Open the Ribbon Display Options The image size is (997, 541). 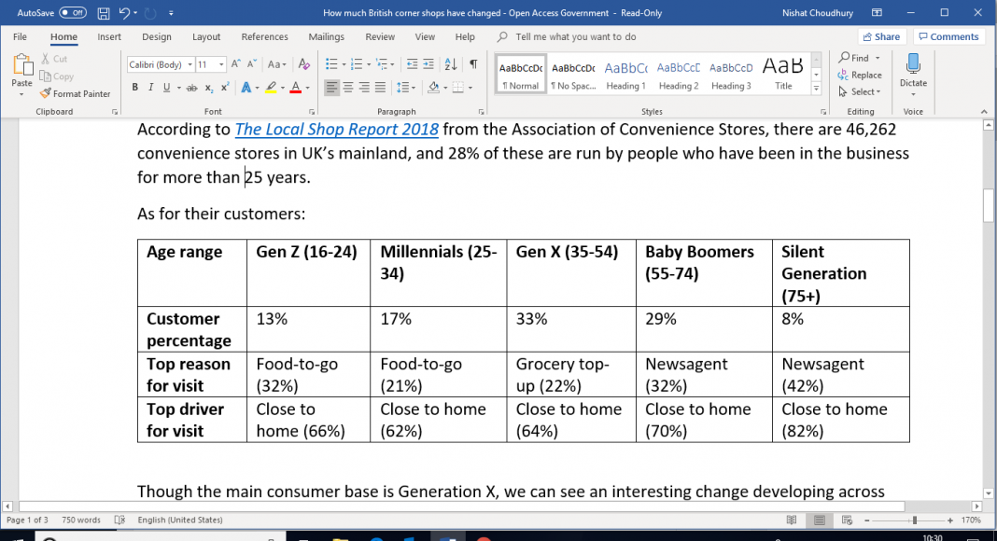tap(877, 13)
